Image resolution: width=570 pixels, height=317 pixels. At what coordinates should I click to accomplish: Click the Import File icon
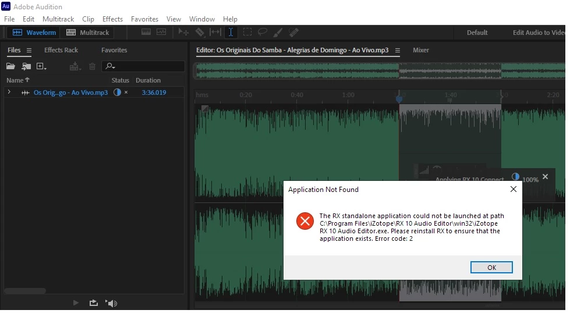pos(26,66)
